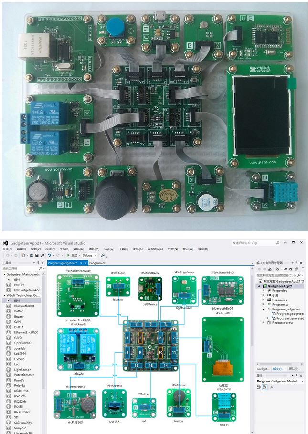Collapse the YFSoft Technology toolbox group
The height and width of the screenshot is (434, 308).
pos(4,295)
